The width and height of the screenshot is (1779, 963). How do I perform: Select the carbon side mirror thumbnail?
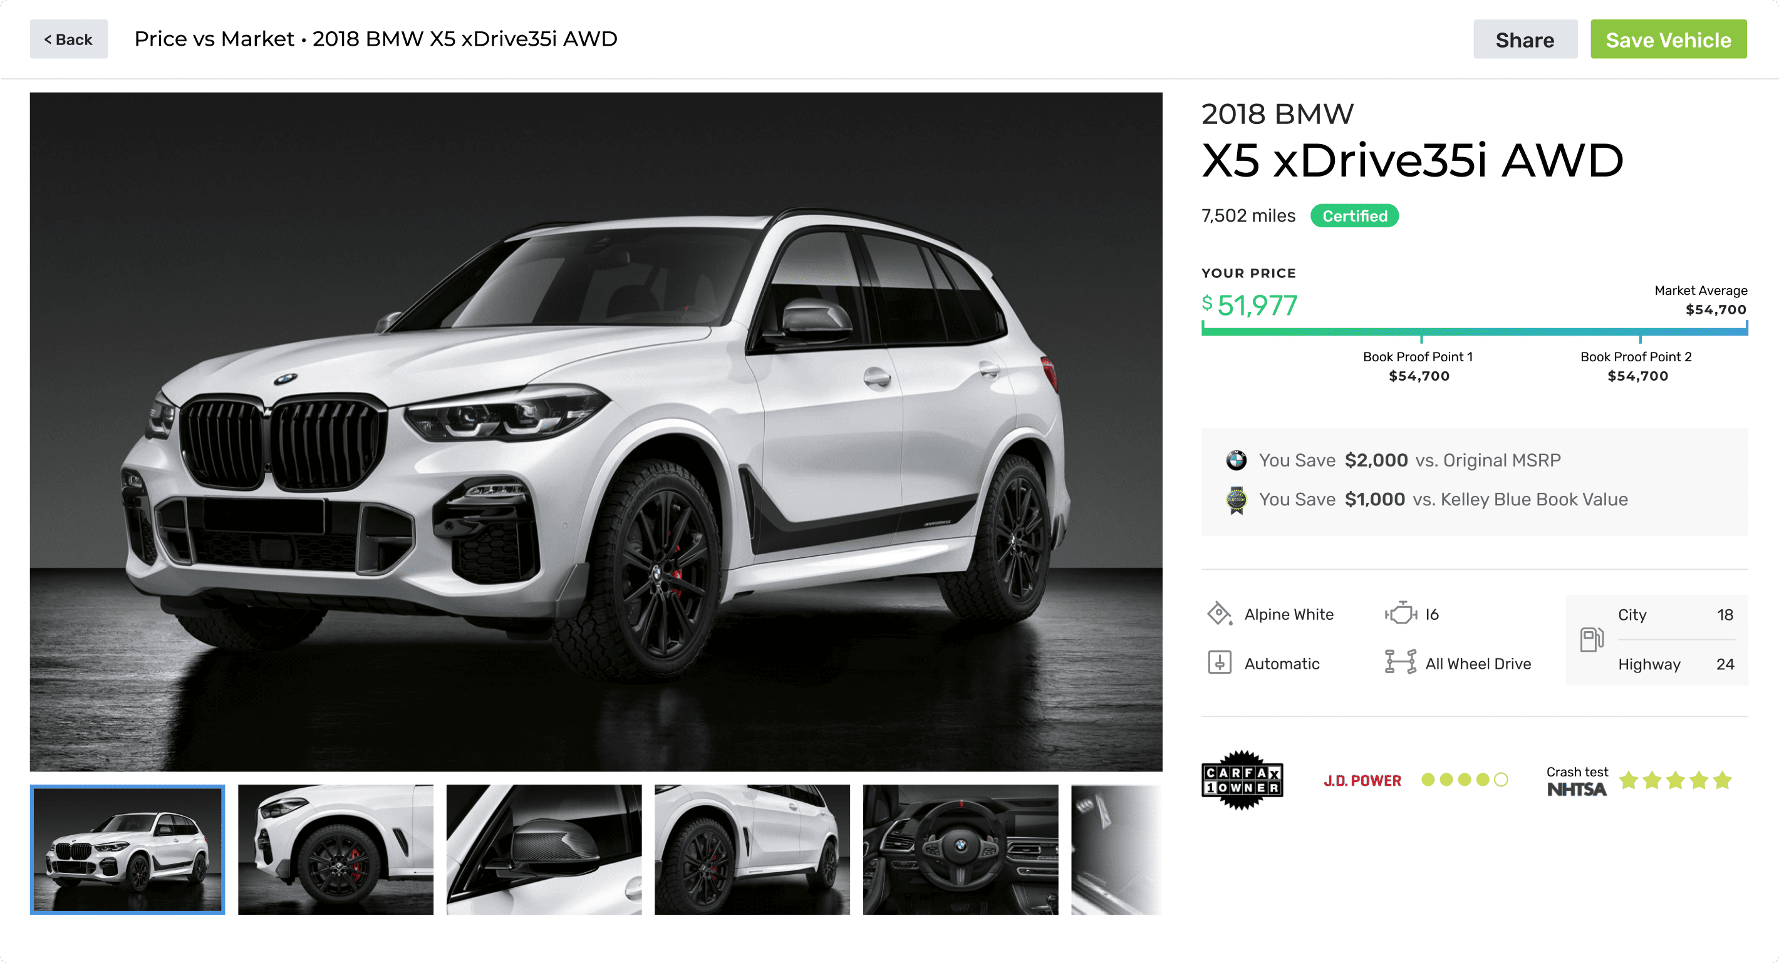(544, 850)
